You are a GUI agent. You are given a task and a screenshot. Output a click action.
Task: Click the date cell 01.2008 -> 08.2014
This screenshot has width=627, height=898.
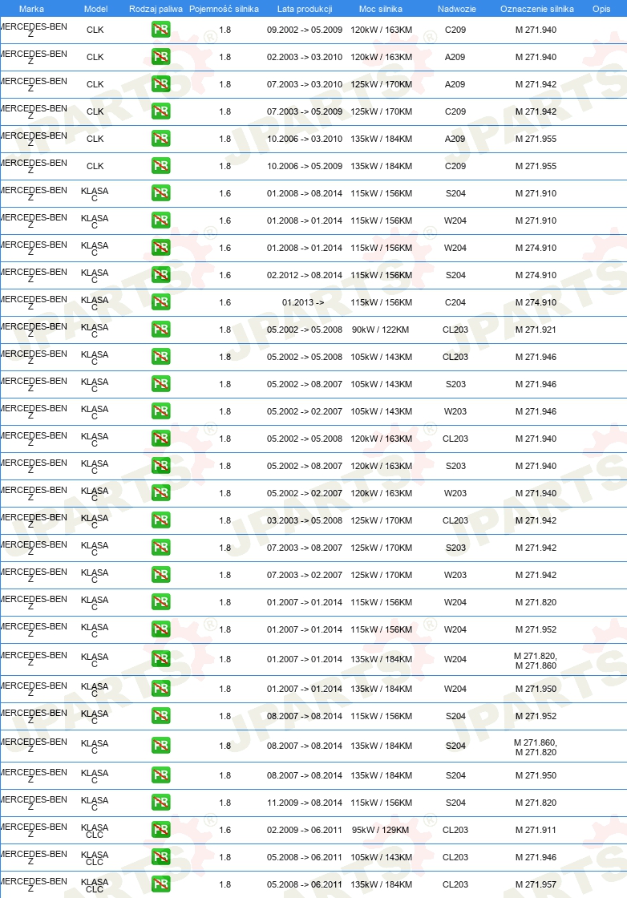[x=305, y=193]
